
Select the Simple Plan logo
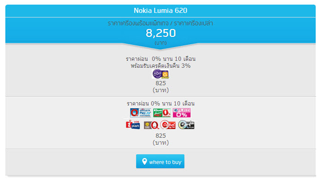click(186, 125)
